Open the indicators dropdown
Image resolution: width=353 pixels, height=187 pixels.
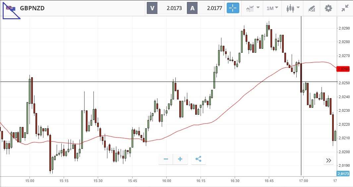tap(253, 8)
